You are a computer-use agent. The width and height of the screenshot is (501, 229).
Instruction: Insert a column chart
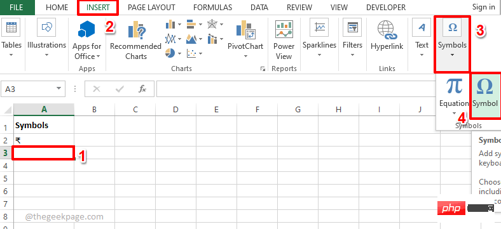(170, 24)
